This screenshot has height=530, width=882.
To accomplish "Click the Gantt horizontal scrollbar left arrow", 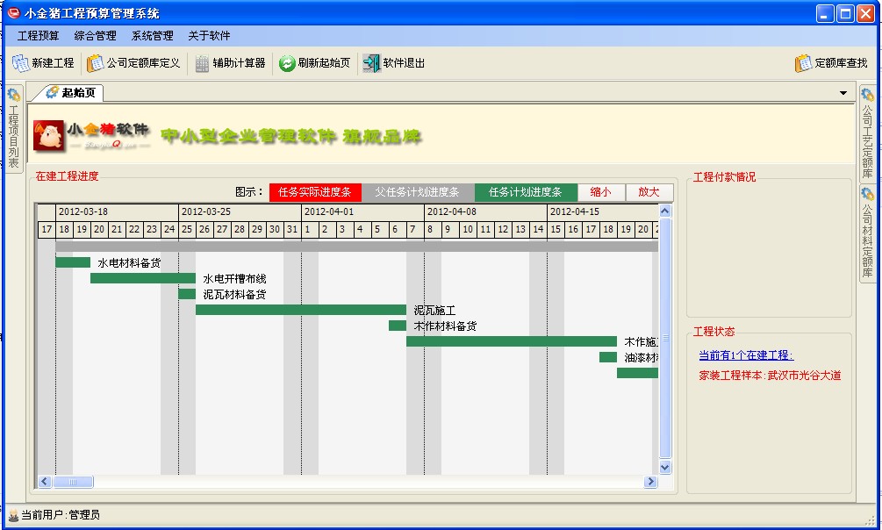I will coord(45,482).
